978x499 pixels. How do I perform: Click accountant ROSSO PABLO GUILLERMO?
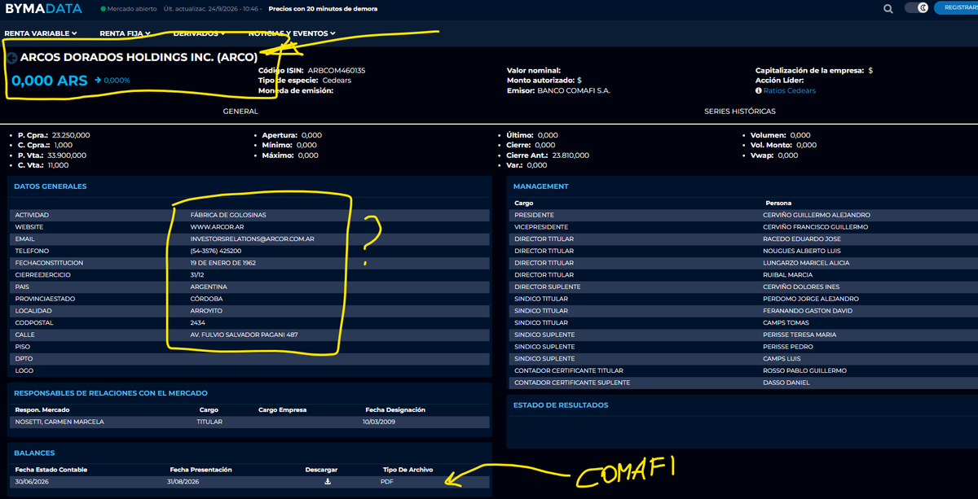(x=804, y=371)
